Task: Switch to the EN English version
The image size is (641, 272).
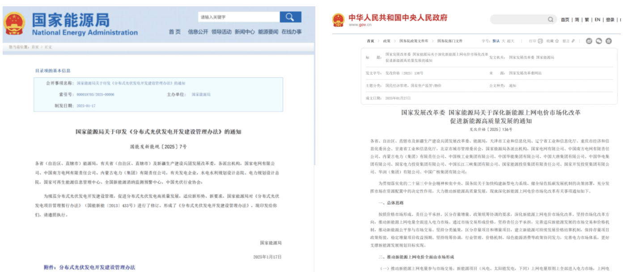Action: (597, 20)
